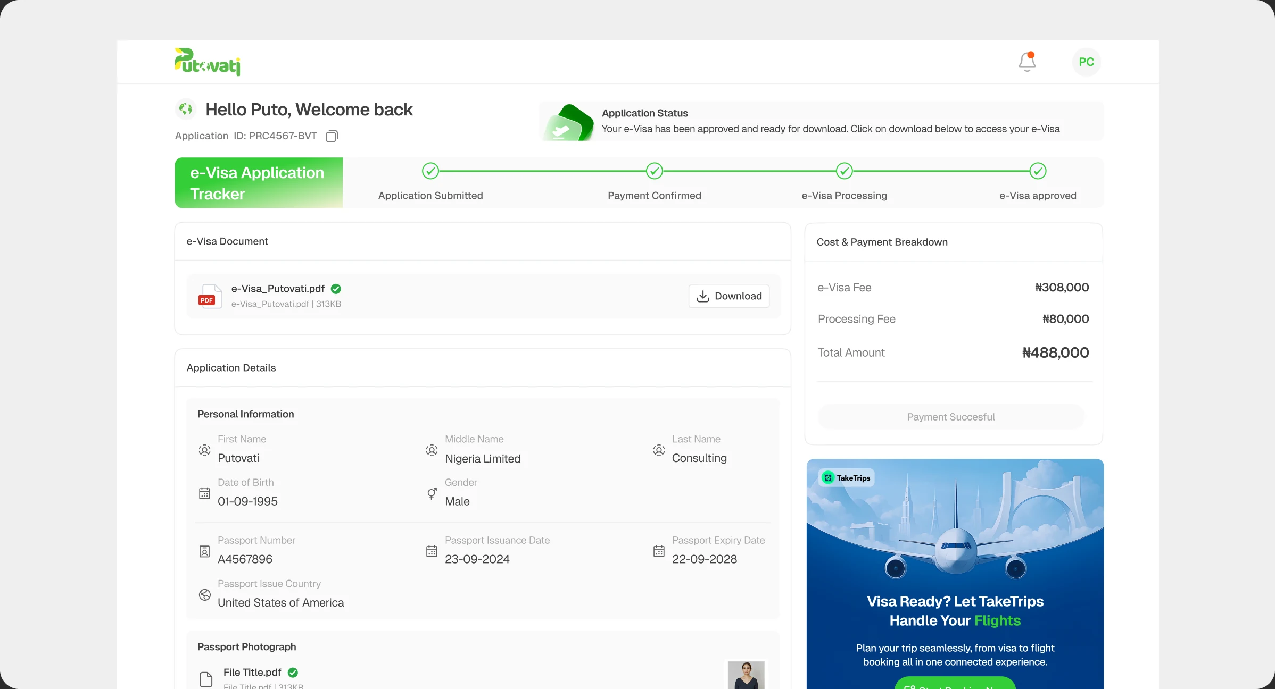
Task: Click the ₦308,000 e-Visa Fee amount
Action: 1062,288
